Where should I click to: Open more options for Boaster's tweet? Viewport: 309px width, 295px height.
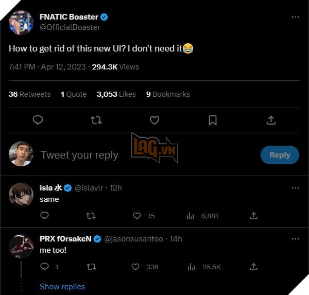point(295,17)
